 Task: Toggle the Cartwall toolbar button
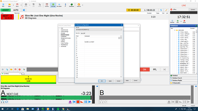point(53,5)
